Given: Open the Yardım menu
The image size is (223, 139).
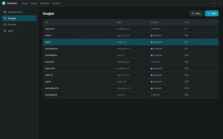Looking at the screenshot, I should (x=56, y=3).
